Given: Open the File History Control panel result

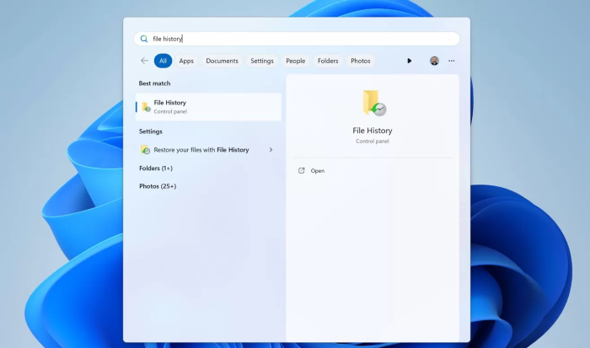Looking at the screenshot, I should coord(208,107).
